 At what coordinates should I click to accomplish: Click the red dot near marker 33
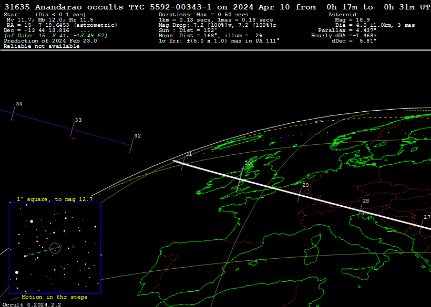coord(73,138)
